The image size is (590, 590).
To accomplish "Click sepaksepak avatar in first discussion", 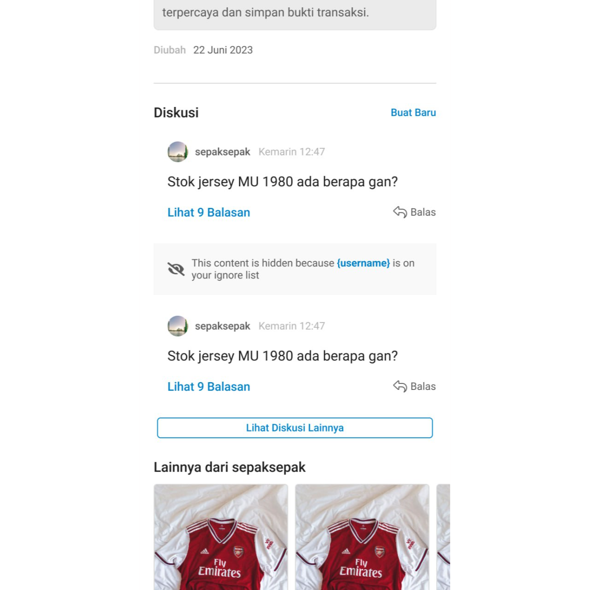I will pos(177,152).
